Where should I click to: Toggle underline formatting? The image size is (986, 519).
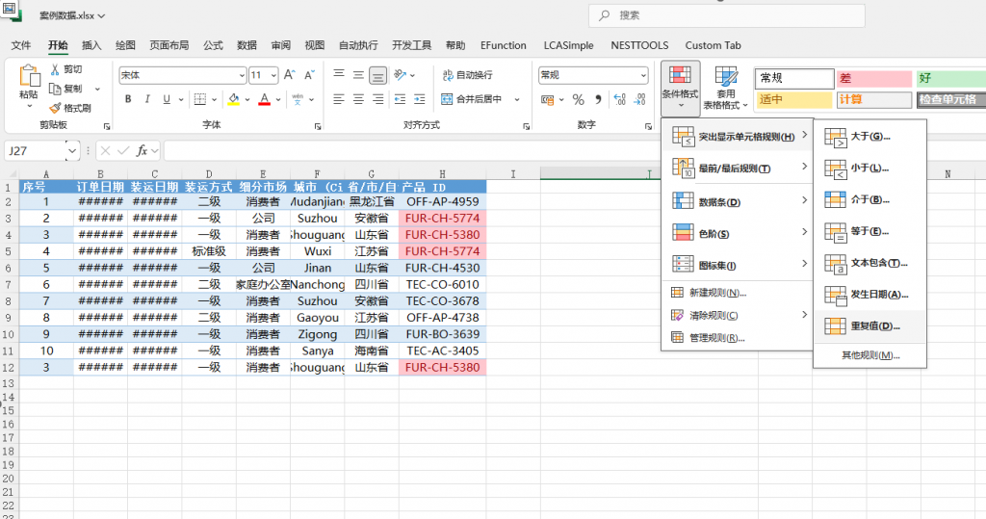pyautogui.click(x=167, y=99)
